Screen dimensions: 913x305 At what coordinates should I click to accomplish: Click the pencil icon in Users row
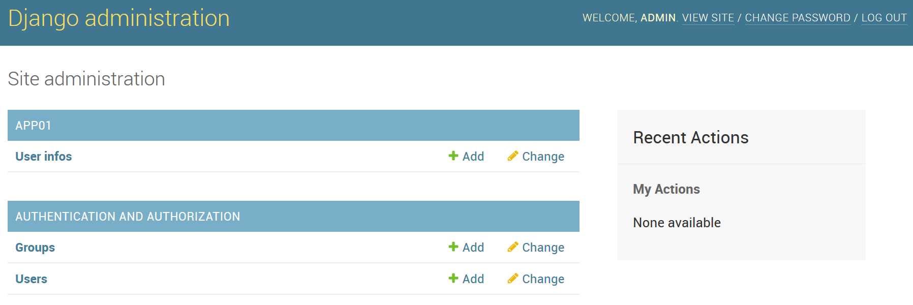pyautogui.click(x=513, y=278)
